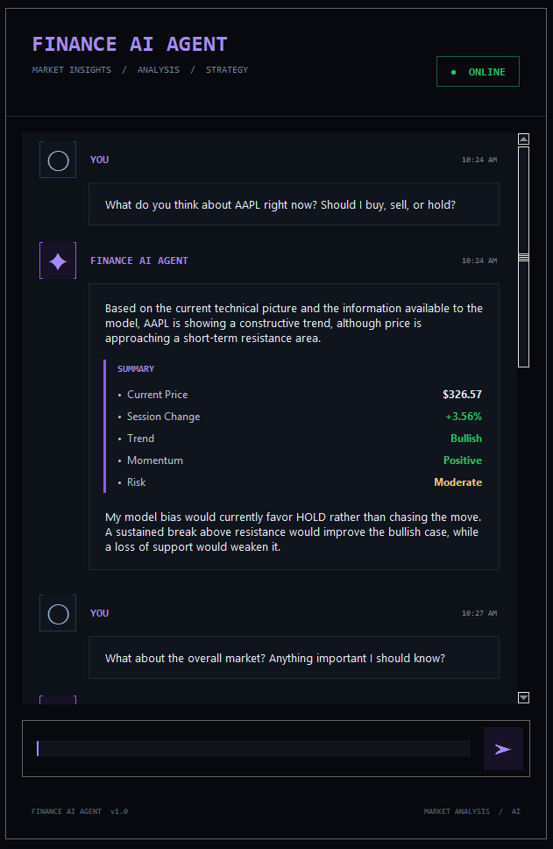
Task: Select the STRATEGY header item
Action: pyautogui.click(x=227, y=70)
